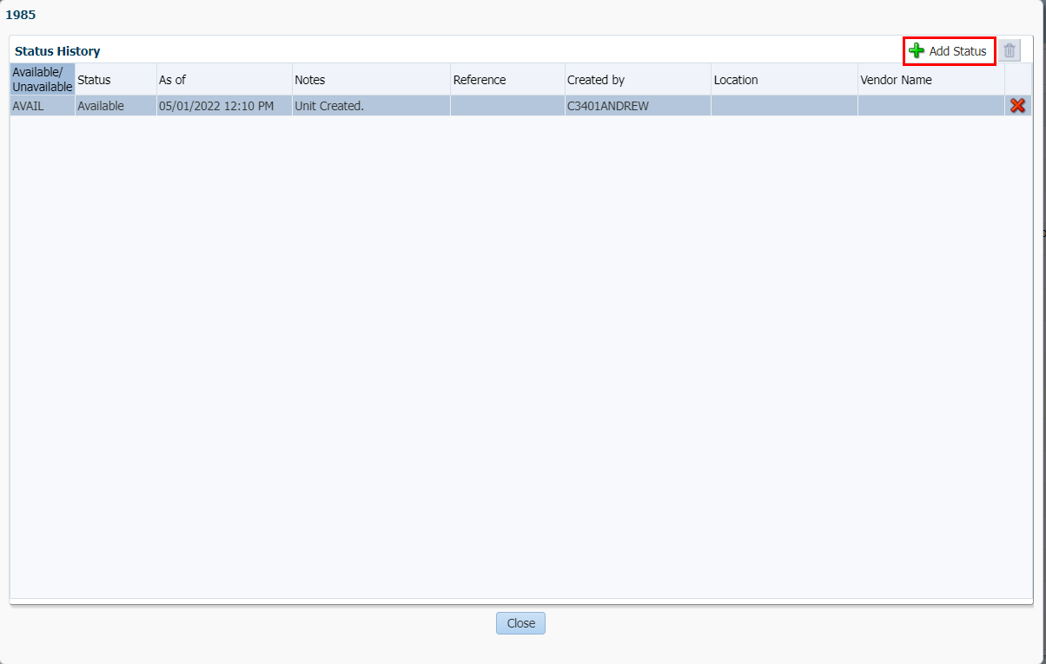Image resolution: width=1046 pixels, height=664 pixels.
Task: Click the green plus icon
Action: coord(916,51)
